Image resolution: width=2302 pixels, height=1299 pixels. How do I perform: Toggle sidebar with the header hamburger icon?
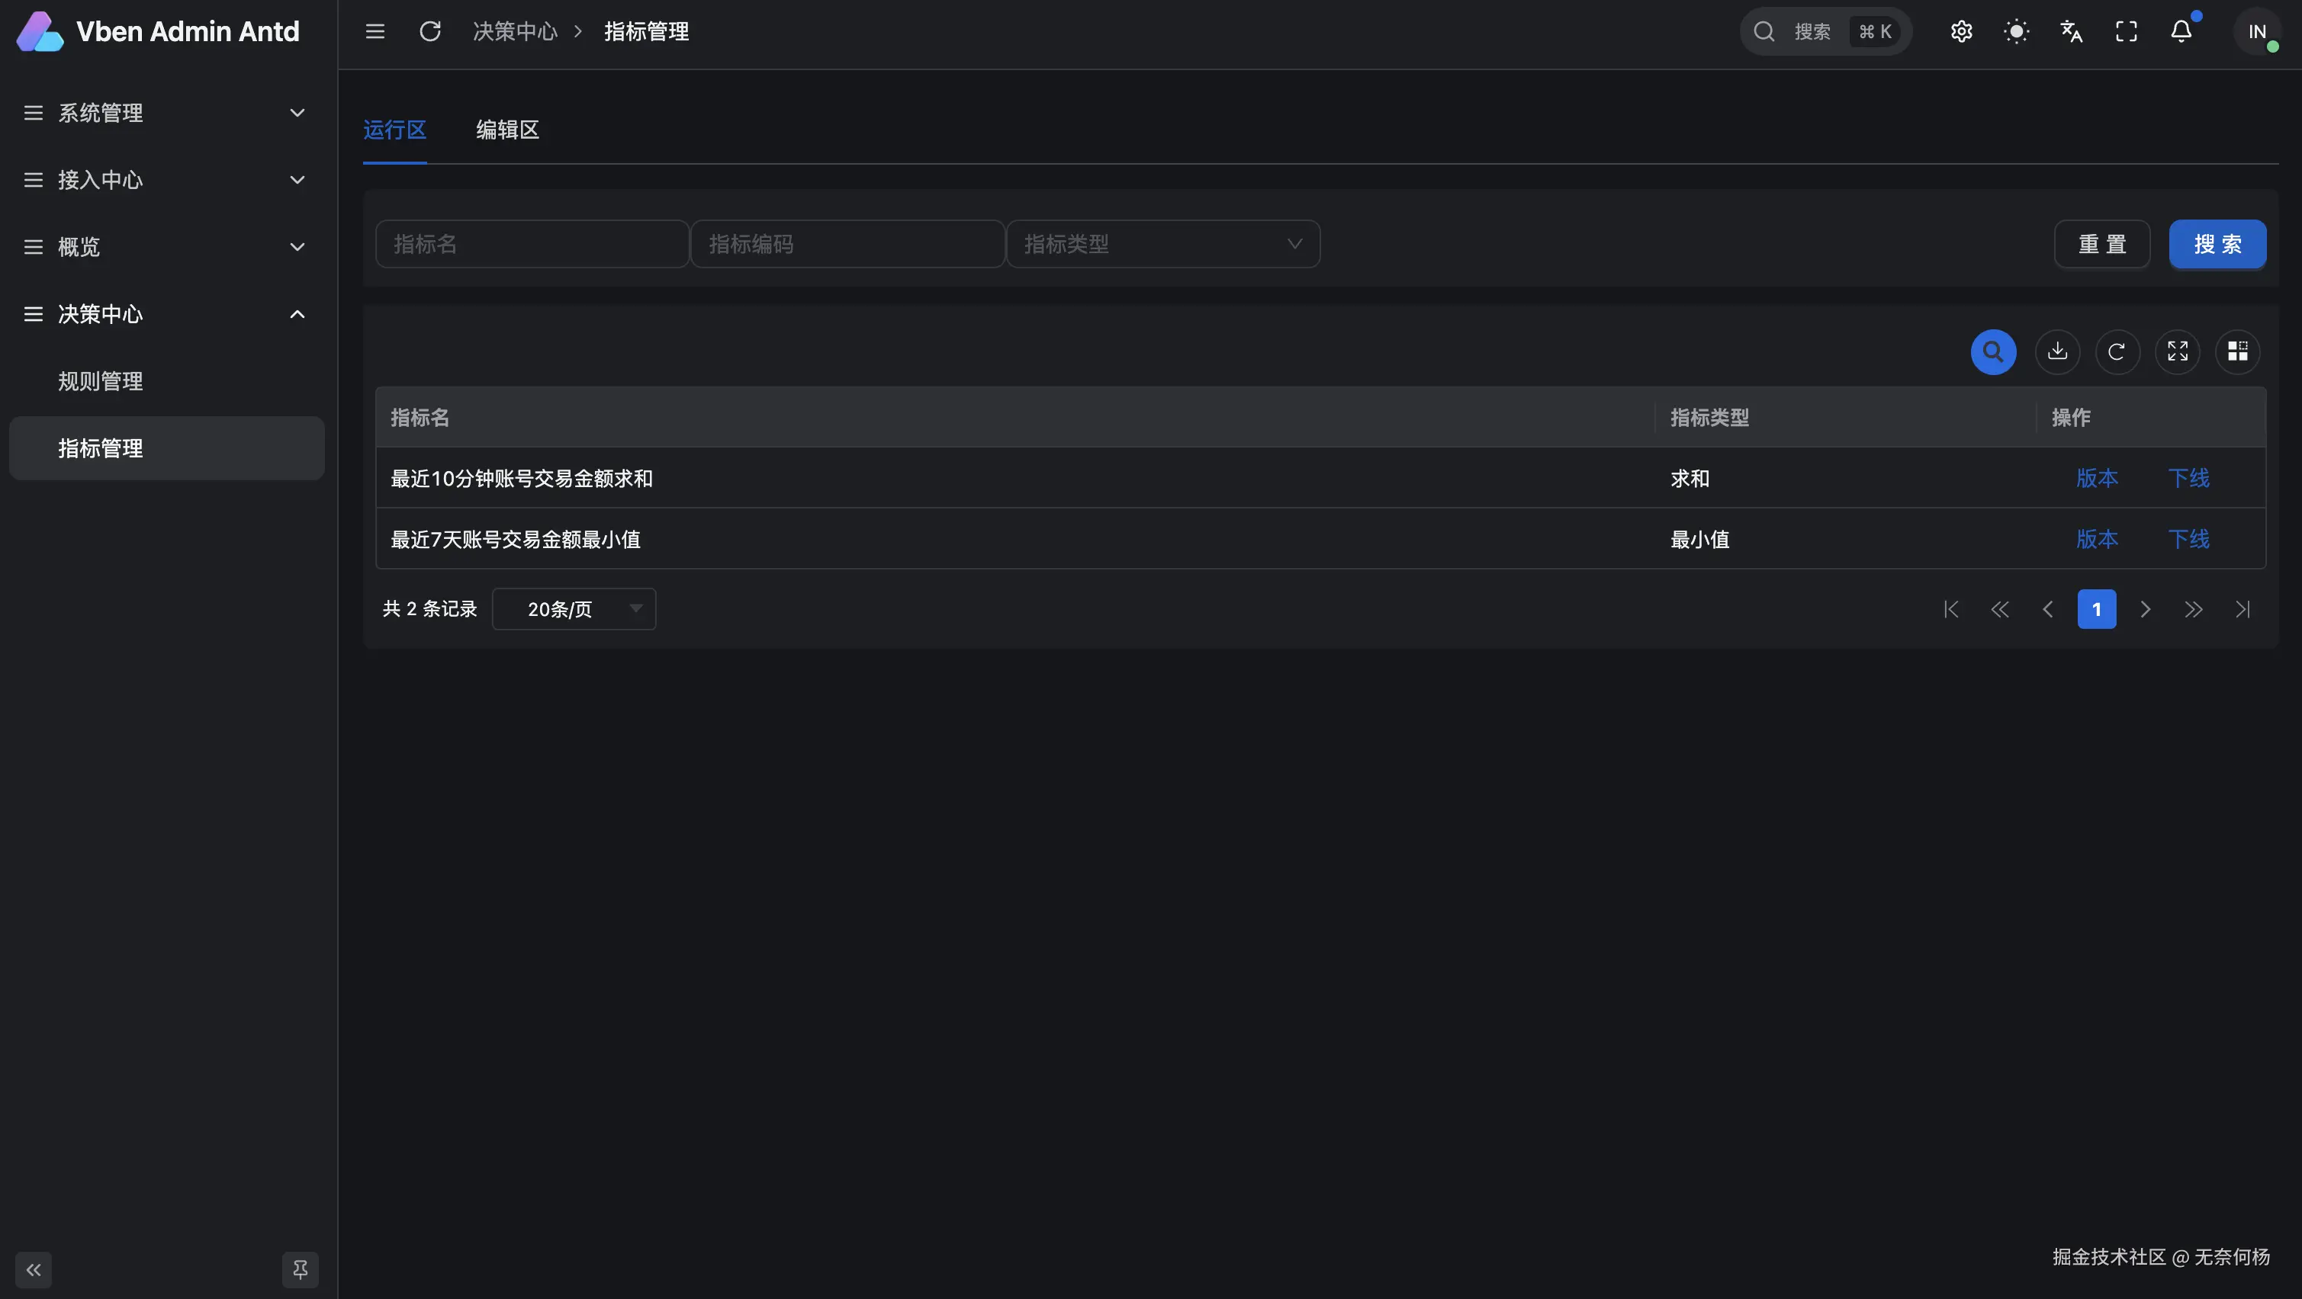coord(375,32)
